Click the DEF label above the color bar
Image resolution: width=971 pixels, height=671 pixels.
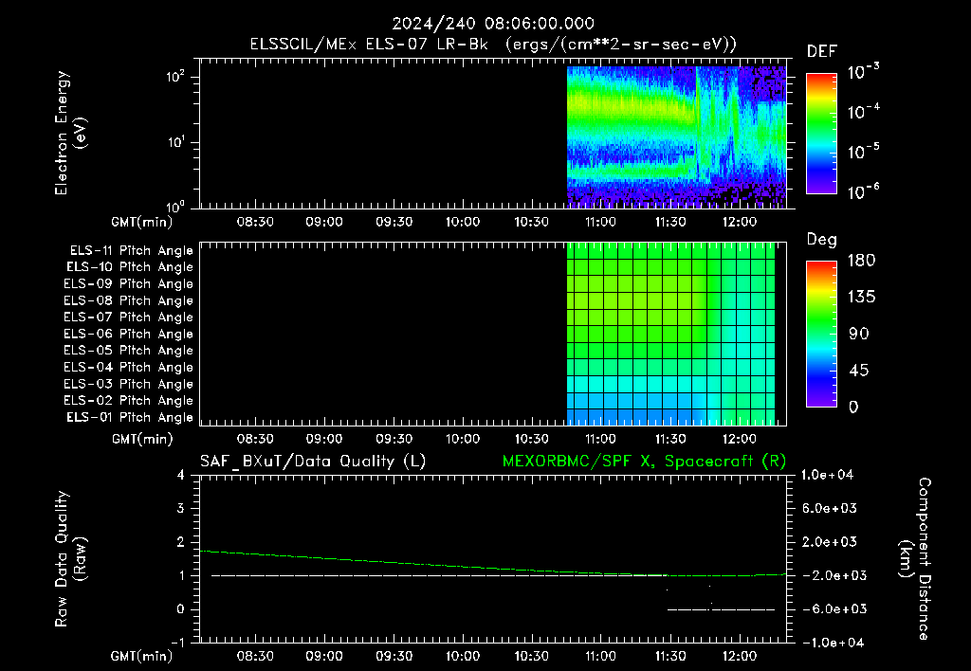pyautogui.click(x=822, y=52)
